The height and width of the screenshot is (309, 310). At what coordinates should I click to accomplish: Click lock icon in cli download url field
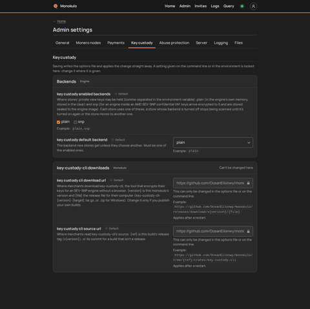pyautogui.click(x=248, y=183)
